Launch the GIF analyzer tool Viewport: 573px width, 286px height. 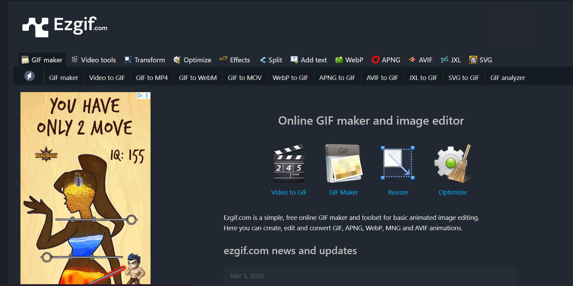click(507, 78)
